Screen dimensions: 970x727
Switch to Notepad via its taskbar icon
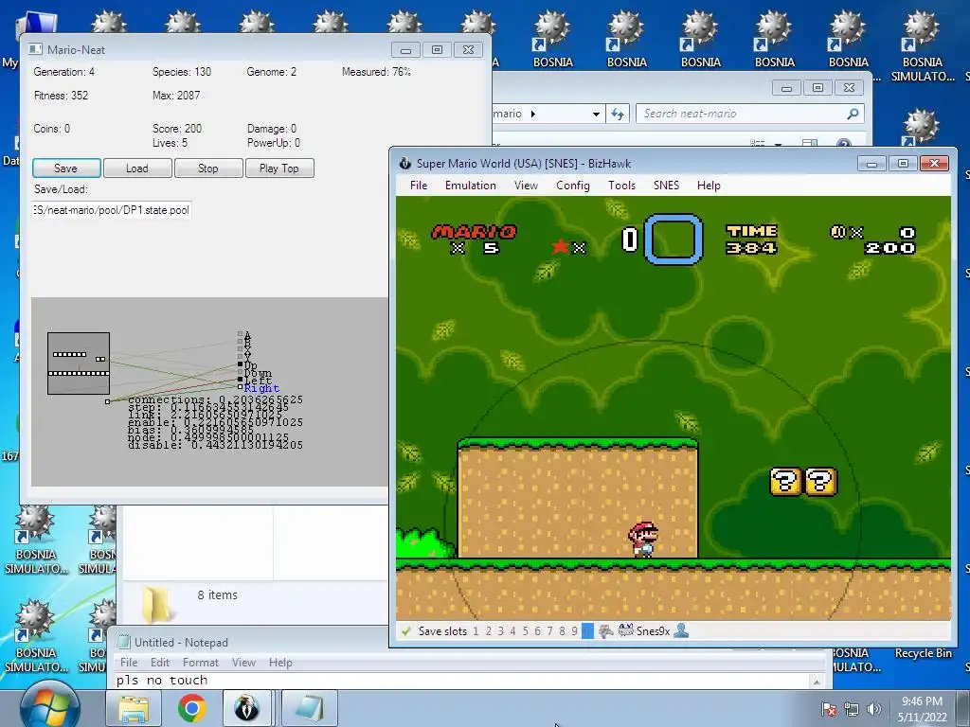coord(310,708)
